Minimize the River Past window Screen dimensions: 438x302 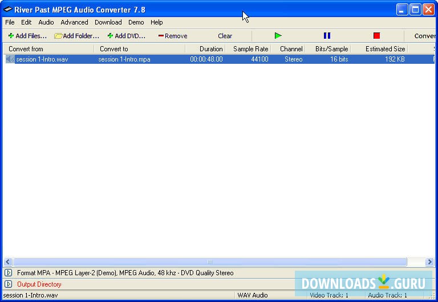[x=402, y=10]
